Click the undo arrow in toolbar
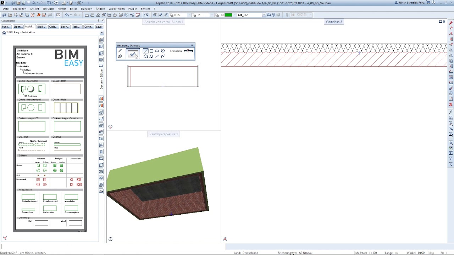Image resolution: width=454 pixels, height=255 pixels. (x=66, y=15)
